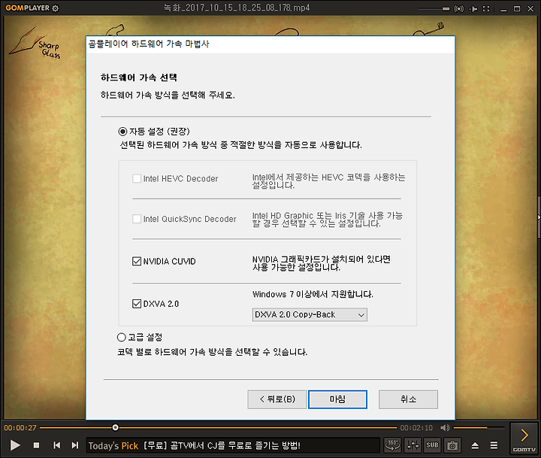
Task: Close the GOM Player window
Action: tap(530, 8)
